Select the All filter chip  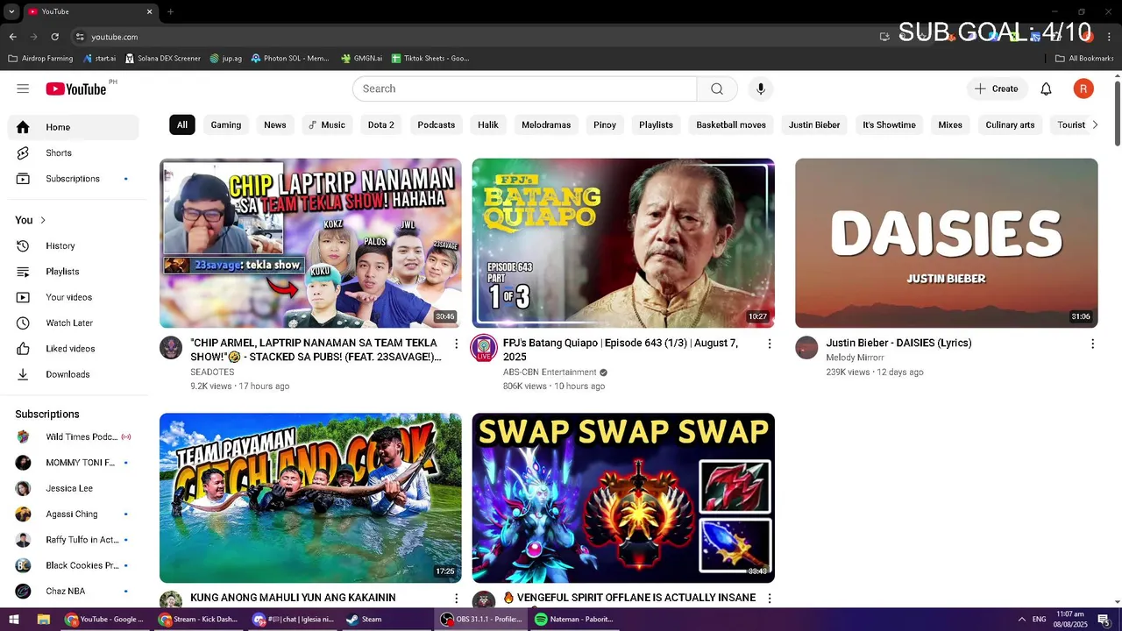coord(182,124)
